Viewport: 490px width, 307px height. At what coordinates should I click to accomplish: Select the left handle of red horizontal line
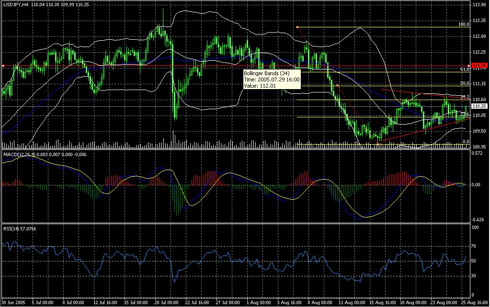(3, 66)
